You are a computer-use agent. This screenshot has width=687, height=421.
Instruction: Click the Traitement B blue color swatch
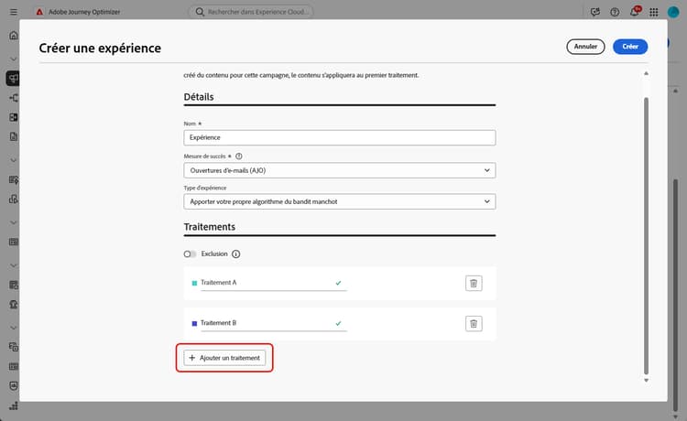[x=194, y=323]
